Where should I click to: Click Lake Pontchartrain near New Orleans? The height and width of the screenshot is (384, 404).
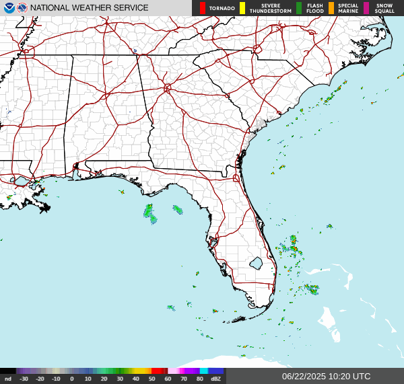click(x=21, y=181)
